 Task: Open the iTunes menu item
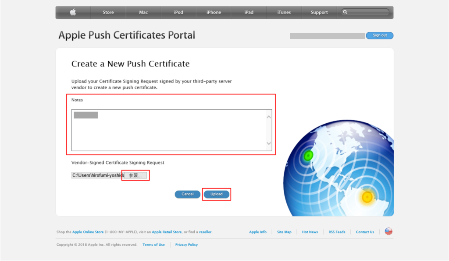click(284, 12)
